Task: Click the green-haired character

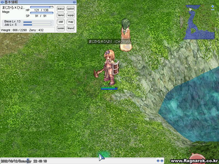Action: pyautogui.click(x=126, y=35)
